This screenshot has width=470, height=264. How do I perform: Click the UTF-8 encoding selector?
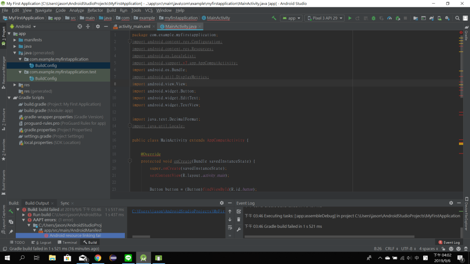pos(408,249)
